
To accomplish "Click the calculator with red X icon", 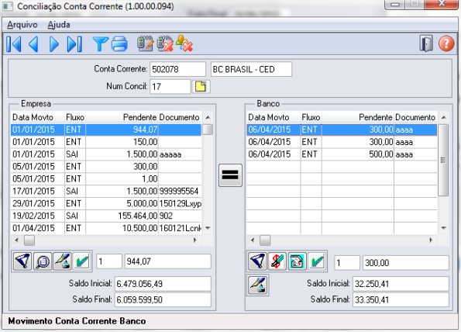I will pos(165,43).
